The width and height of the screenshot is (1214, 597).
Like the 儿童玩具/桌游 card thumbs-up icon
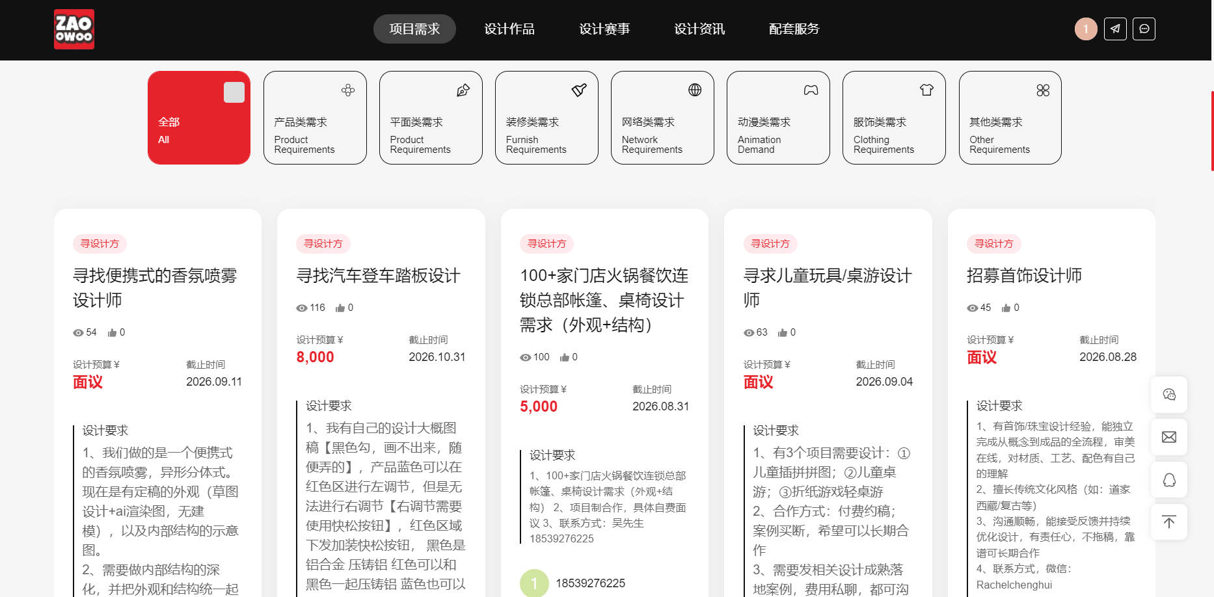783,332
